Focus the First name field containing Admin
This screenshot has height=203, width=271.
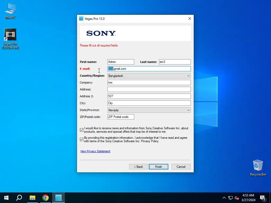click(x=121, y=62)
